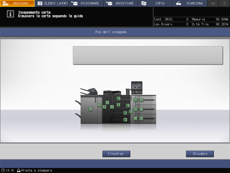The height and width of the screenshot is (173, 230).
Task: Click the clock icon in status bar
Action: point(3,170)
